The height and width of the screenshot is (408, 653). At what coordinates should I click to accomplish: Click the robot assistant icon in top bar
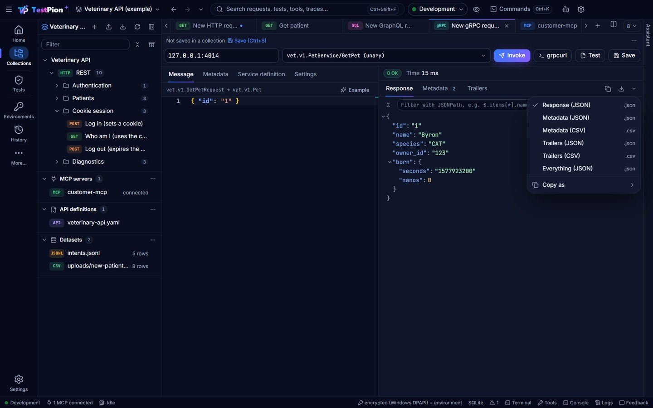point(565,9)
